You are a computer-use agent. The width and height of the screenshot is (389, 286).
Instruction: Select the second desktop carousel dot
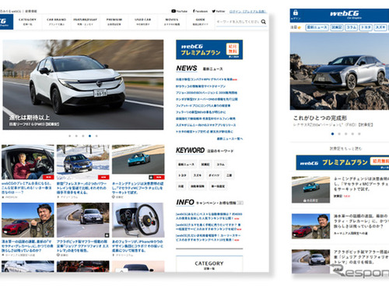[76, 136]
